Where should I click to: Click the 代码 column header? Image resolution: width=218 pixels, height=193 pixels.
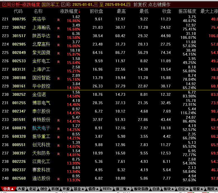click(18, 11)
